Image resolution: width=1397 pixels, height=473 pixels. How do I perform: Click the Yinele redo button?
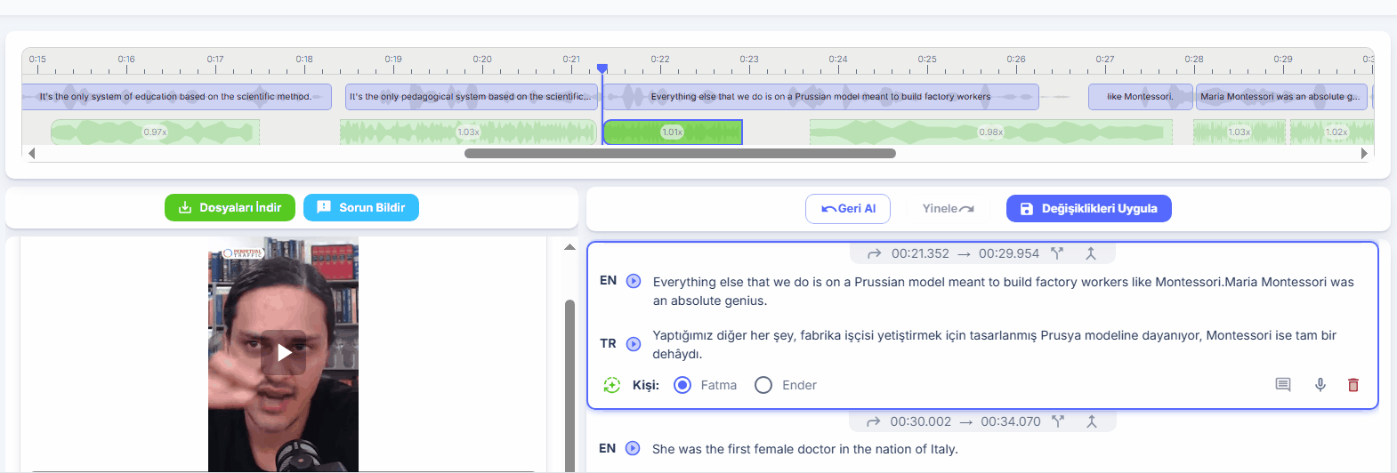pyautogui.click(x=948, y=209)
